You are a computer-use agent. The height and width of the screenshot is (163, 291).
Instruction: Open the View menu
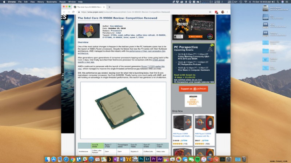[x=32, y=2]
